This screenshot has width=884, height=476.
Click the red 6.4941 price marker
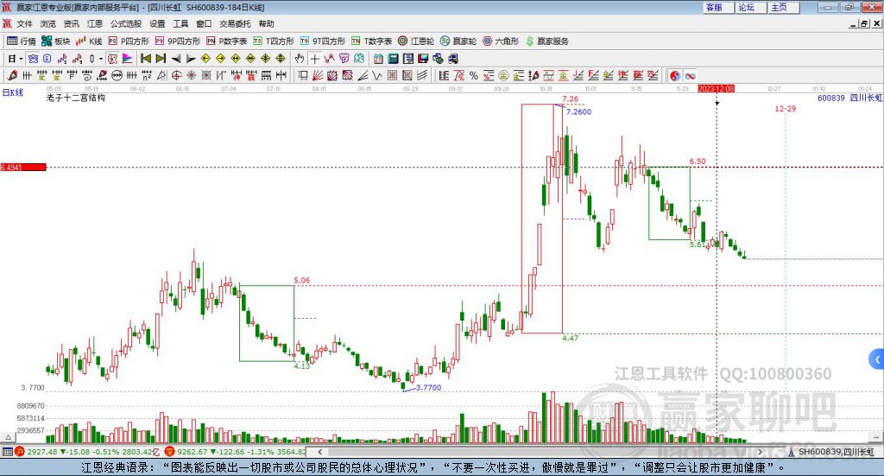[x=23, y=167]
